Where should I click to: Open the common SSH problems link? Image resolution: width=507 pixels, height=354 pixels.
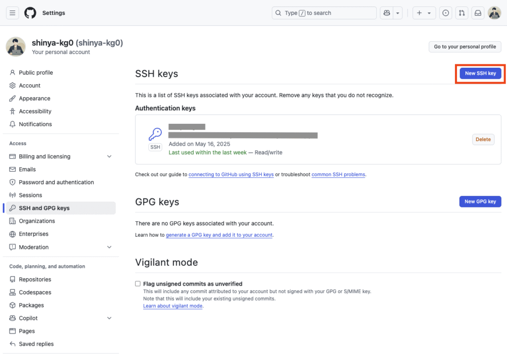click(338, 175)
